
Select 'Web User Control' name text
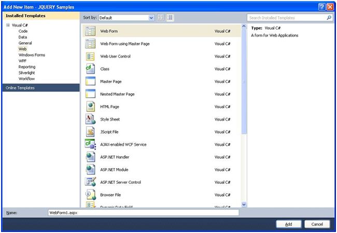116,56
